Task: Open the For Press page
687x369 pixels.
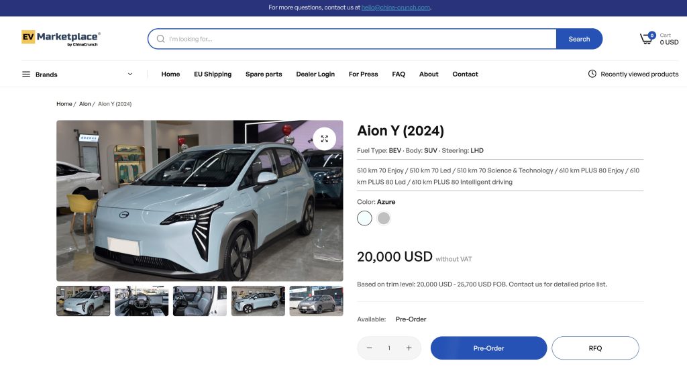Action: click(363, 74)
